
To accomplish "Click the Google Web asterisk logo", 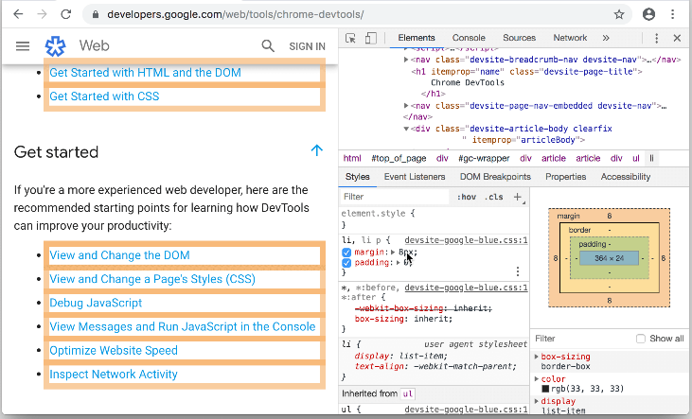I will coord(55,45).
